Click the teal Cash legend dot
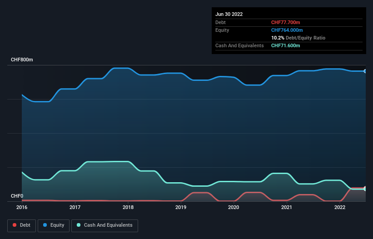The image size is (373, 239). pyautogui.click(x=79, y=225)
